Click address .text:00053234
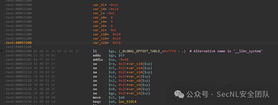278x105 pixels. point(18,102)
